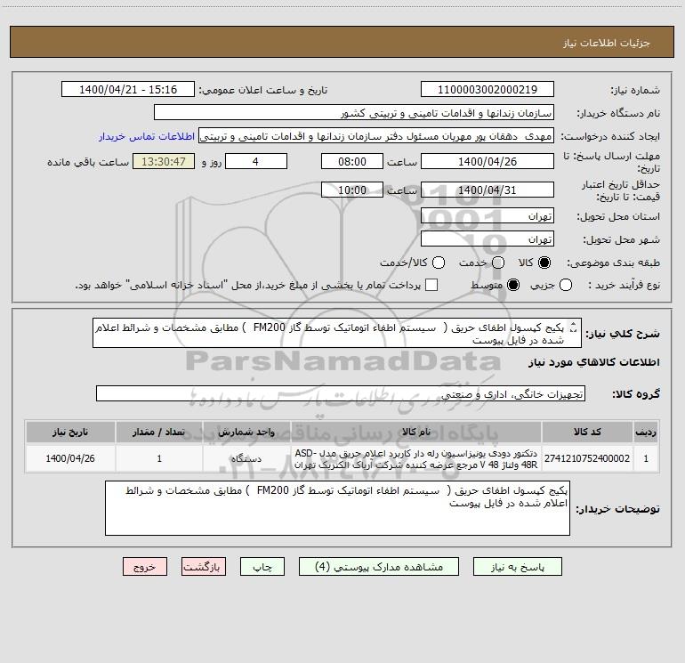
Task: Toggle the اسناد خزانه اسلامی payment checkbox
Action: click(x=431, y=285)
